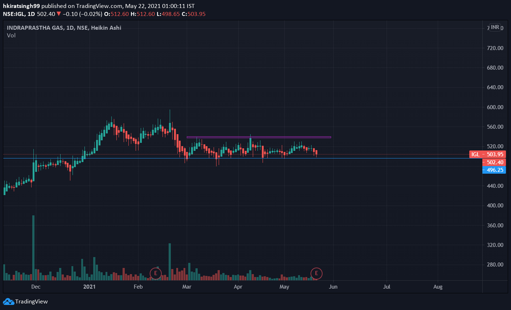Click the 2021 time axis label
The width and height of the screenshot is (511, 310).
pos(89,287)
